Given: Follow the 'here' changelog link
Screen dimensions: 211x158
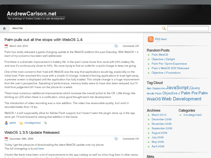Looking at the screenshot, I should 41,149.
